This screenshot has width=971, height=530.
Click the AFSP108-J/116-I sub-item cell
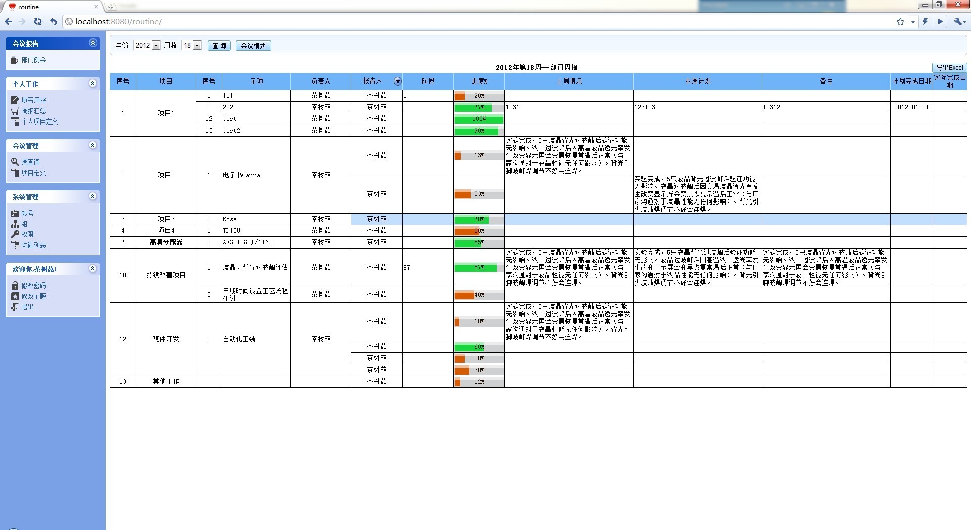pyautogui.click(x=256, y=242)
